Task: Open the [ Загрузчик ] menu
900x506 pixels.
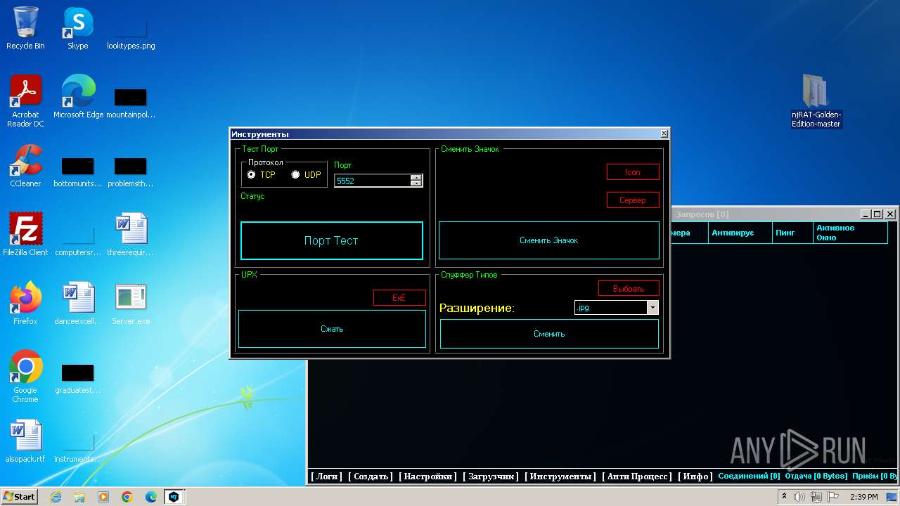Action: pos(491,476)
